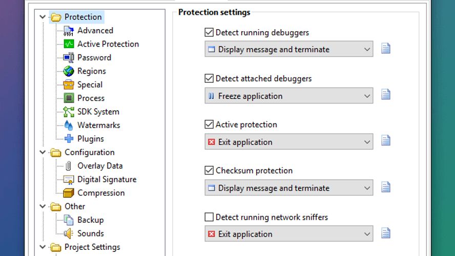The image size is (455, 256).
Task: Open the Watermarks droplet icon
Action: pos(69,125)
